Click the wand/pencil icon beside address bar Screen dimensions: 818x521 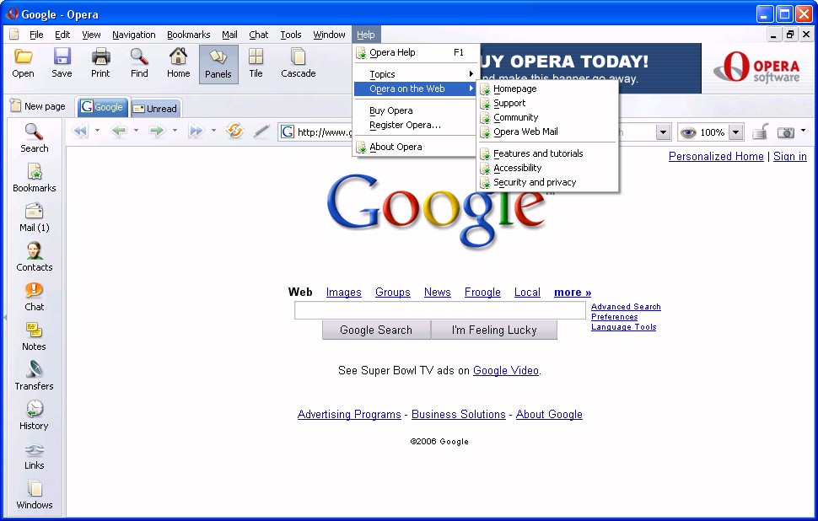[261, 131]
